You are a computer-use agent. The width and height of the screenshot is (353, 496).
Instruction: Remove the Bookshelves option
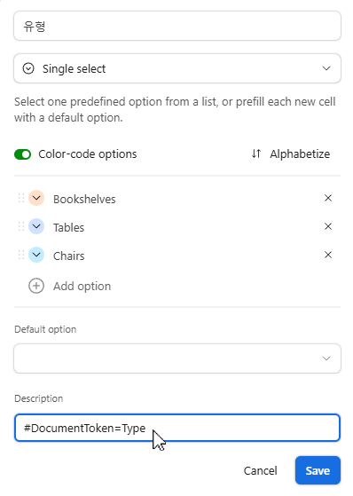tap(328, 199)
